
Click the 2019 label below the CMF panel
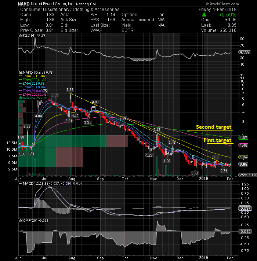(203, 258)
